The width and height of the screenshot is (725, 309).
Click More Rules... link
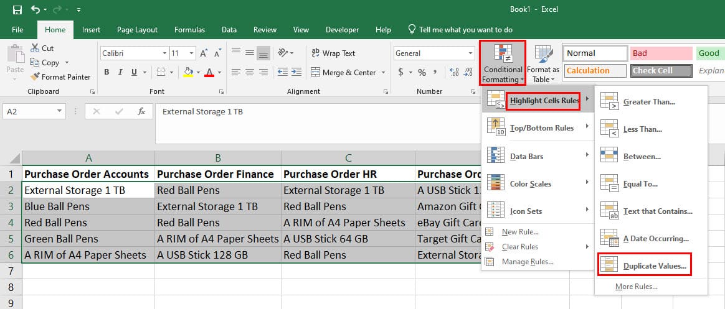(636, 287)
